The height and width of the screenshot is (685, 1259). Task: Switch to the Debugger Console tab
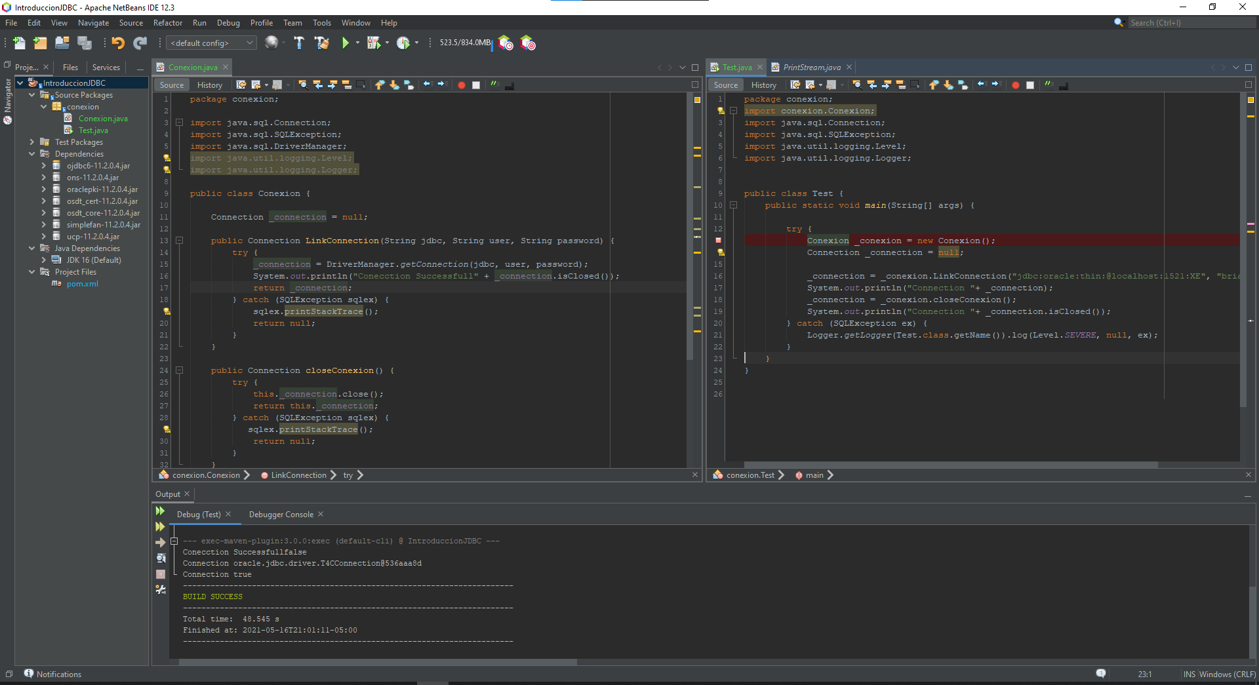[281, 515]
